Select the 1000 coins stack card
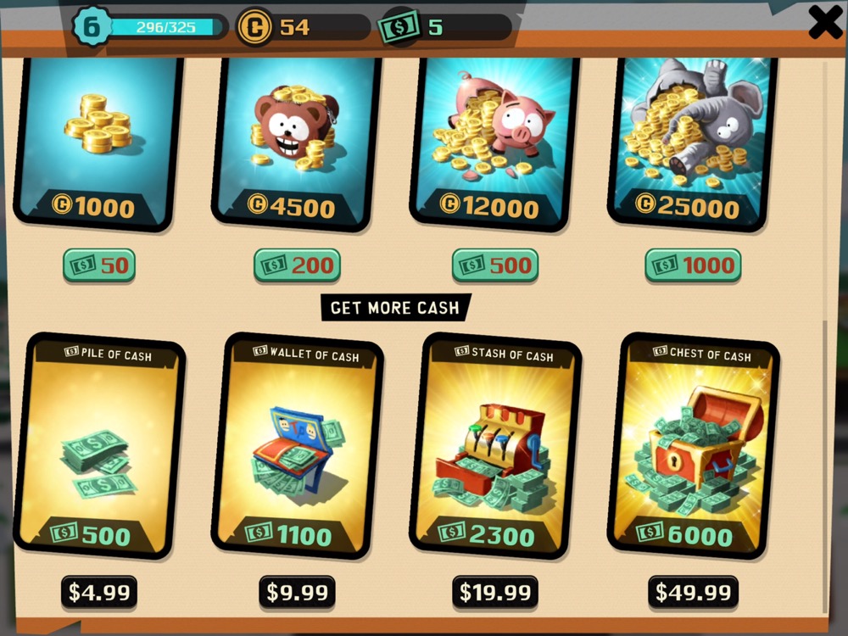This screenshot has height=636, width=848. coord(98,144)
